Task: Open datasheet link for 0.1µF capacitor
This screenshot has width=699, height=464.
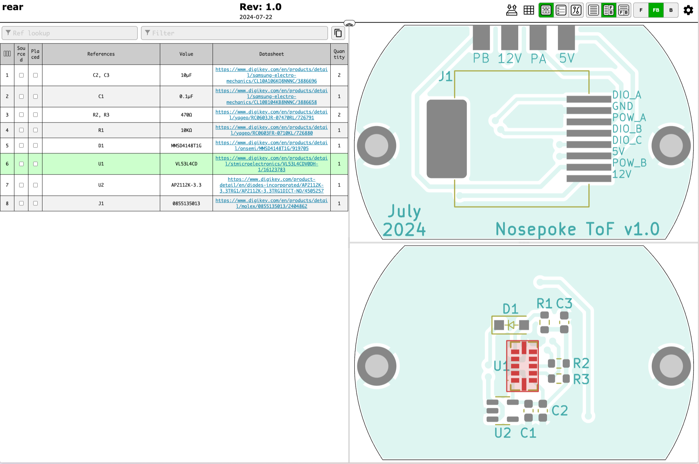Action: pos(271,96)
